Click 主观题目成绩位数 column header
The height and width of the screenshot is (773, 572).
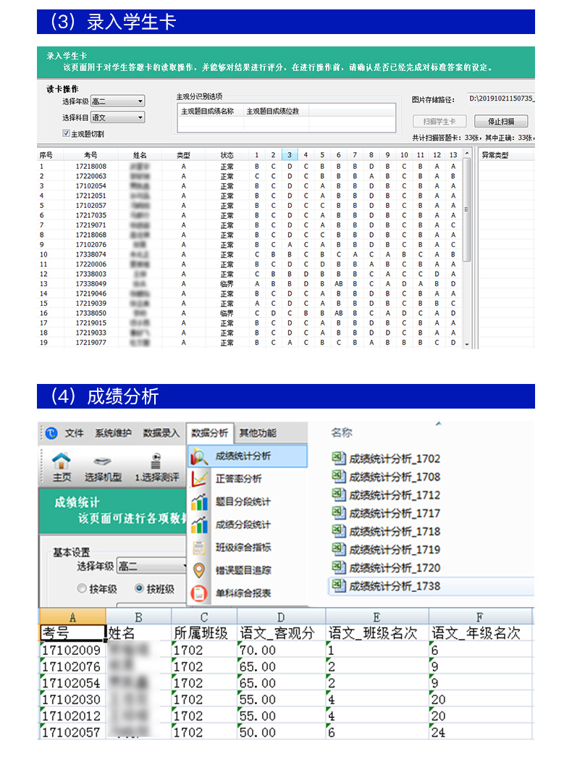tap(275, 112)
